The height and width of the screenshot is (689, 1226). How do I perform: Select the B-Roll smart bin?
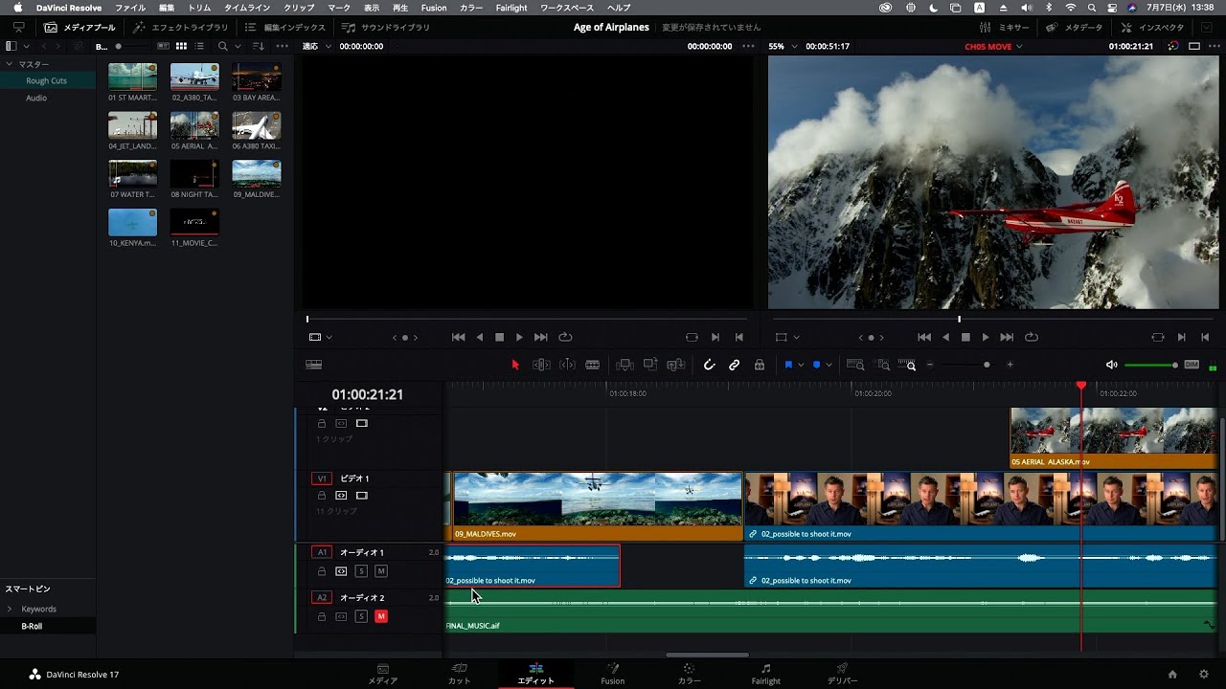pyautogui.click(x=34, y=627)
